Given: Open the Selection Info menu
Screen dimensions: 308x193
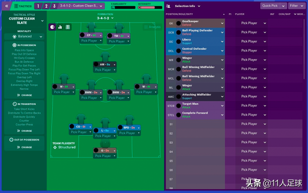Looking at the screenshot, I should pos(188,6).
